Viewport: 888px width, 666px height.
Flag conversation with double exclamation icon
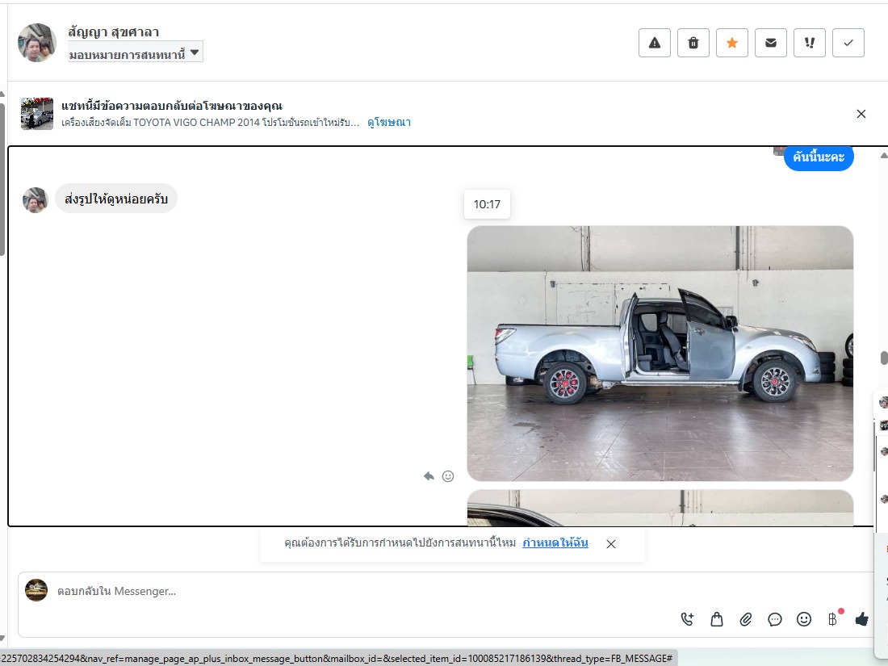[810, 43]
